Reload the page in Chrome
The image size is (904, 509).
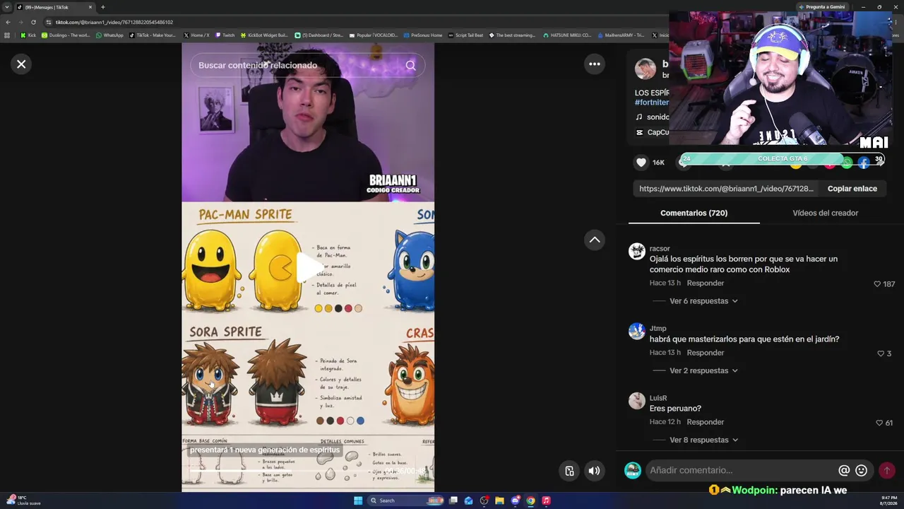point(33,22)
